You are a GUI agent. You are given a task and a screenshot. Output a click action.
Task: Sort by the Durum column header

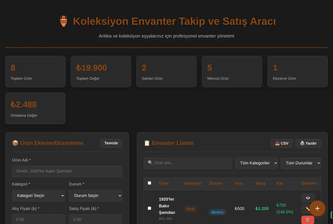click(x=216, y=183)
